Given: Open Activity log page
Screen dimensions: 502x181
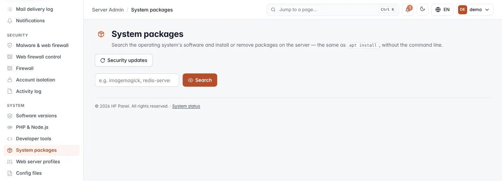Looking at the screenshot, I should 41,91.
